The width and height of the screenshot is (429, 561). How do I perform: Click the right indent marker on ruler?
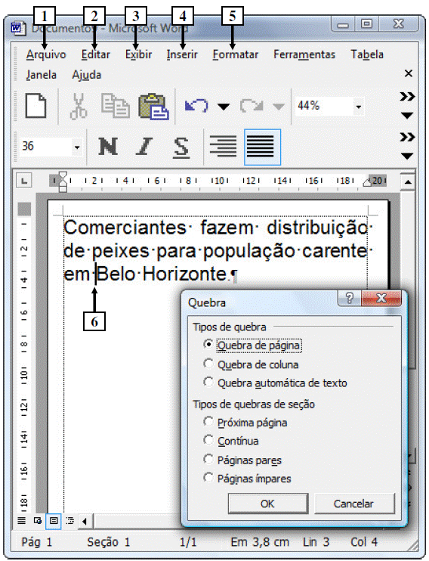(x=367, y=182)
